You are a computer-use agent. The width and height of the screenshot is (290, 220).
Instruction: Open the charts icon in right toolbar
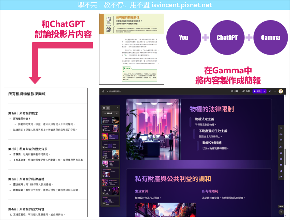pyautogui.click(x=281, y=171)
